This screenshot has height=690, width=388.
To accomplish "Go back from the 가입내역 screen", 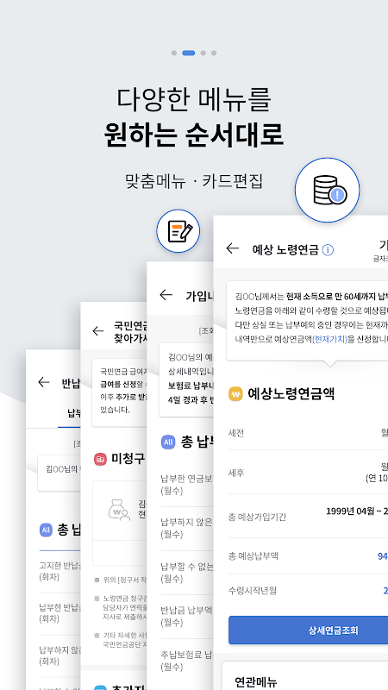I will pyautogui.click(x=166, y=295).
